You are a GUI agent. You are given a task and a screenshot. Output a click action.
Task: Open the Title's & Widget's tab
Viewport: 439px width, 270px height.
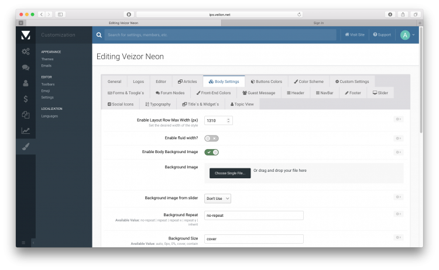200,104
